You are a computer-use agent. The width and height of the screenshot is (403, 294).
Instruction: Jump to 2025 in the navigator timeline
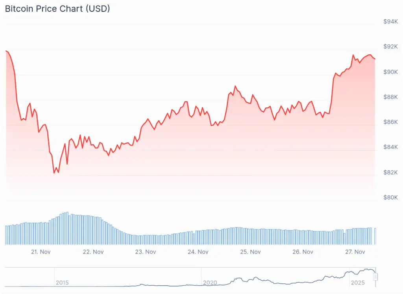click(357, 283)
